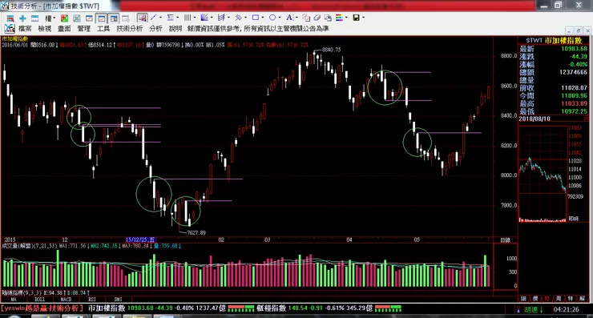This screenshot has height=318, width=593.
Task: Select the horizontal levels drawing tool
Action: (x=171, y=18)
